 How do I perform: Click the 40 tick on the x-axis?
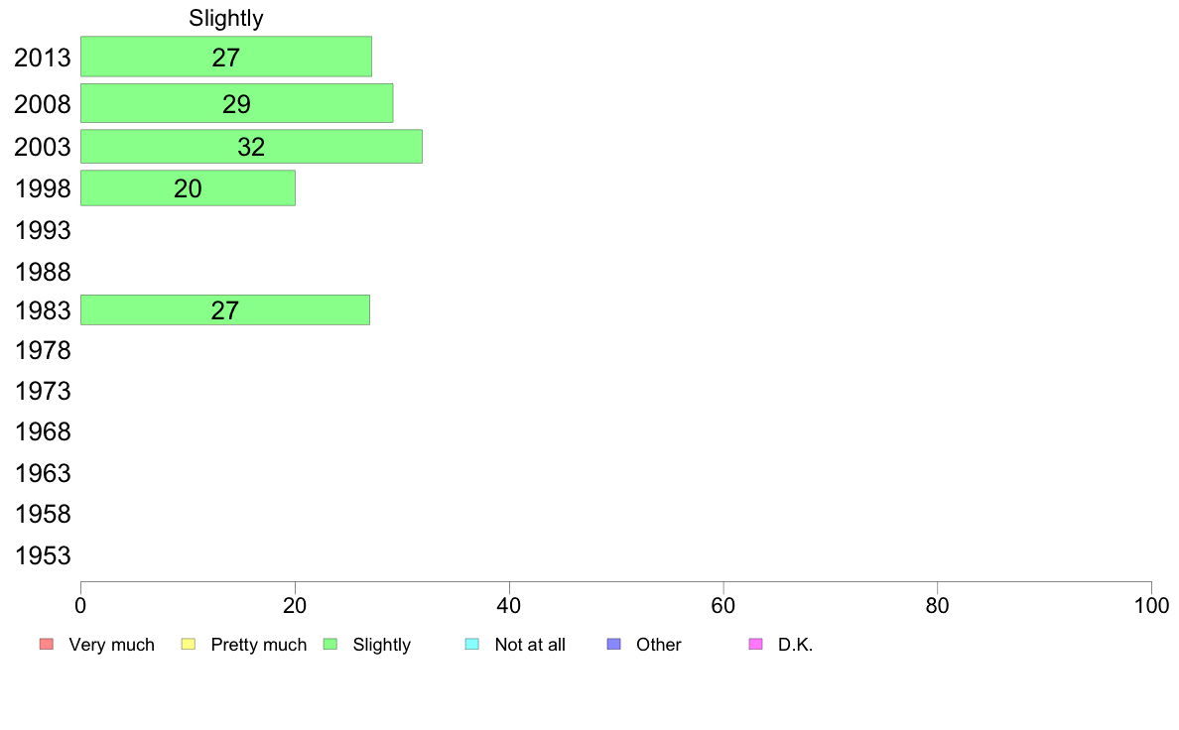pyautogui.click(x=509, y=605)
